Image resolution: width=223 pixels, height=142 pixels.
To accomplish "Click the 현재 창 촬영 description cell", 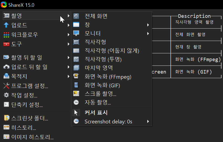I will [188, 47].
